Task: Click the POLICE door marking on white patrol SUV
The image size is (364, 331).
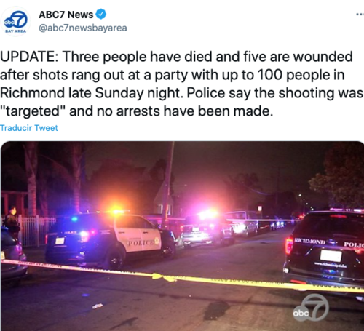Action: click(141, 242)
